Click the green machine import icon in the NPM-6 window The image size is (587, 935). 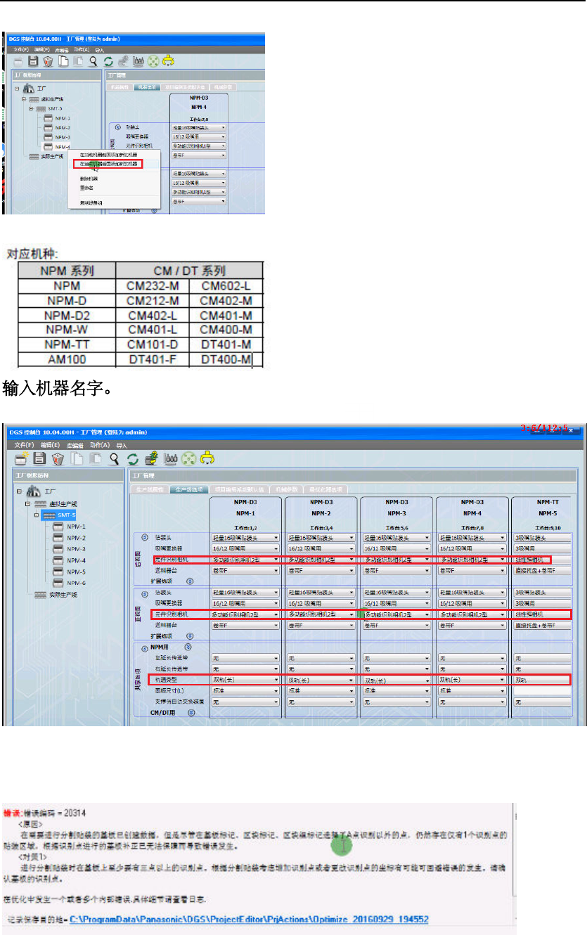[150, 458]
